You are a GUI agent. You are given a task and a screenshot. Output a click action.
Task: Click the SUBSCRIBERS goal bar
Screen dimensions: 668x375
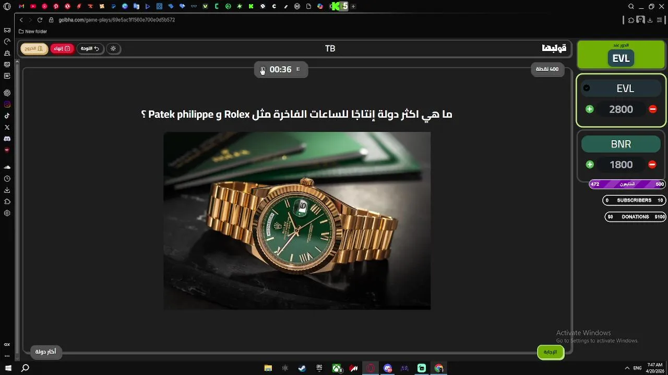[634, 200]
